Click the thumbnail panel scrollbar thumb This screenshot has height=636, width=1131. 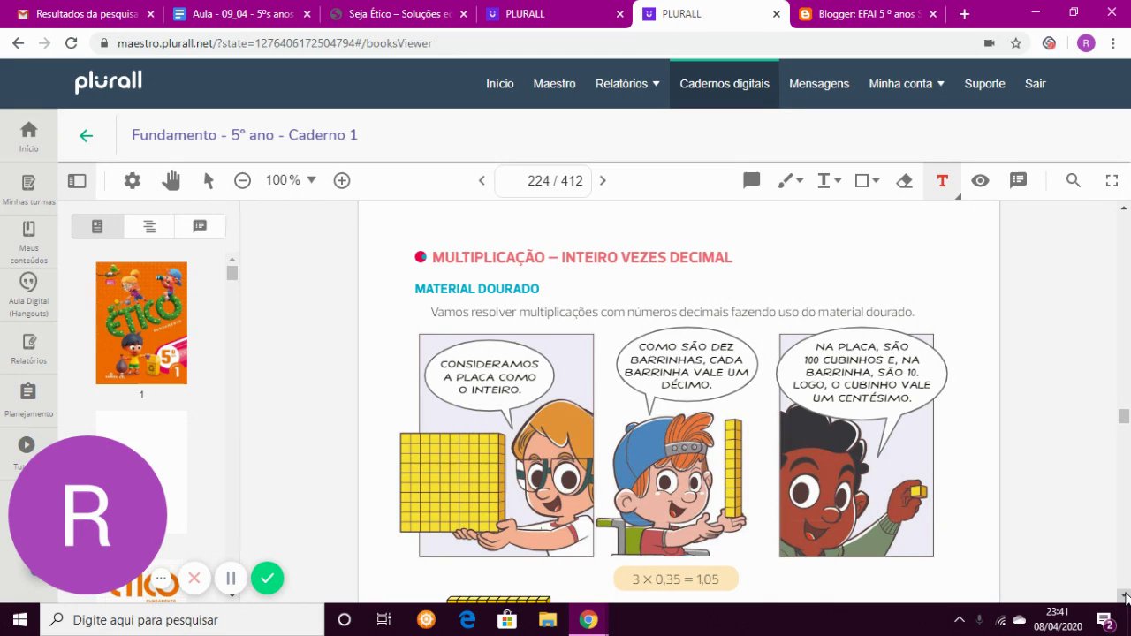point(232,273)
